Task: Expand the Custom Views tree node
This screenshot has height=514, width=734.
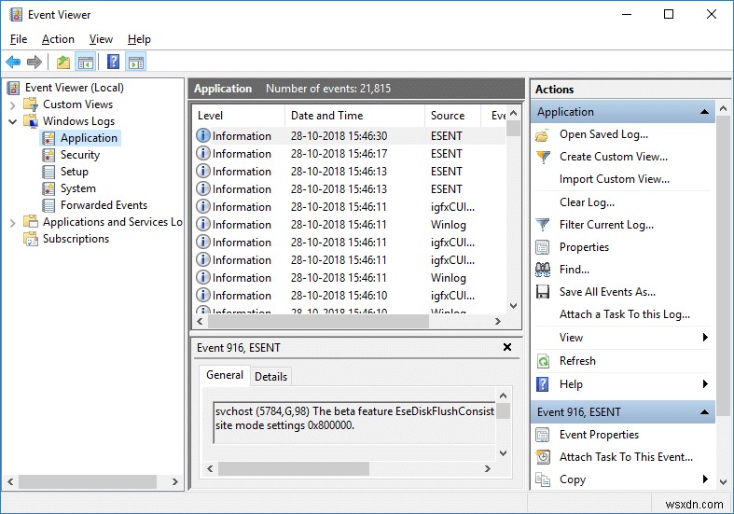Action: click(13, 104)
